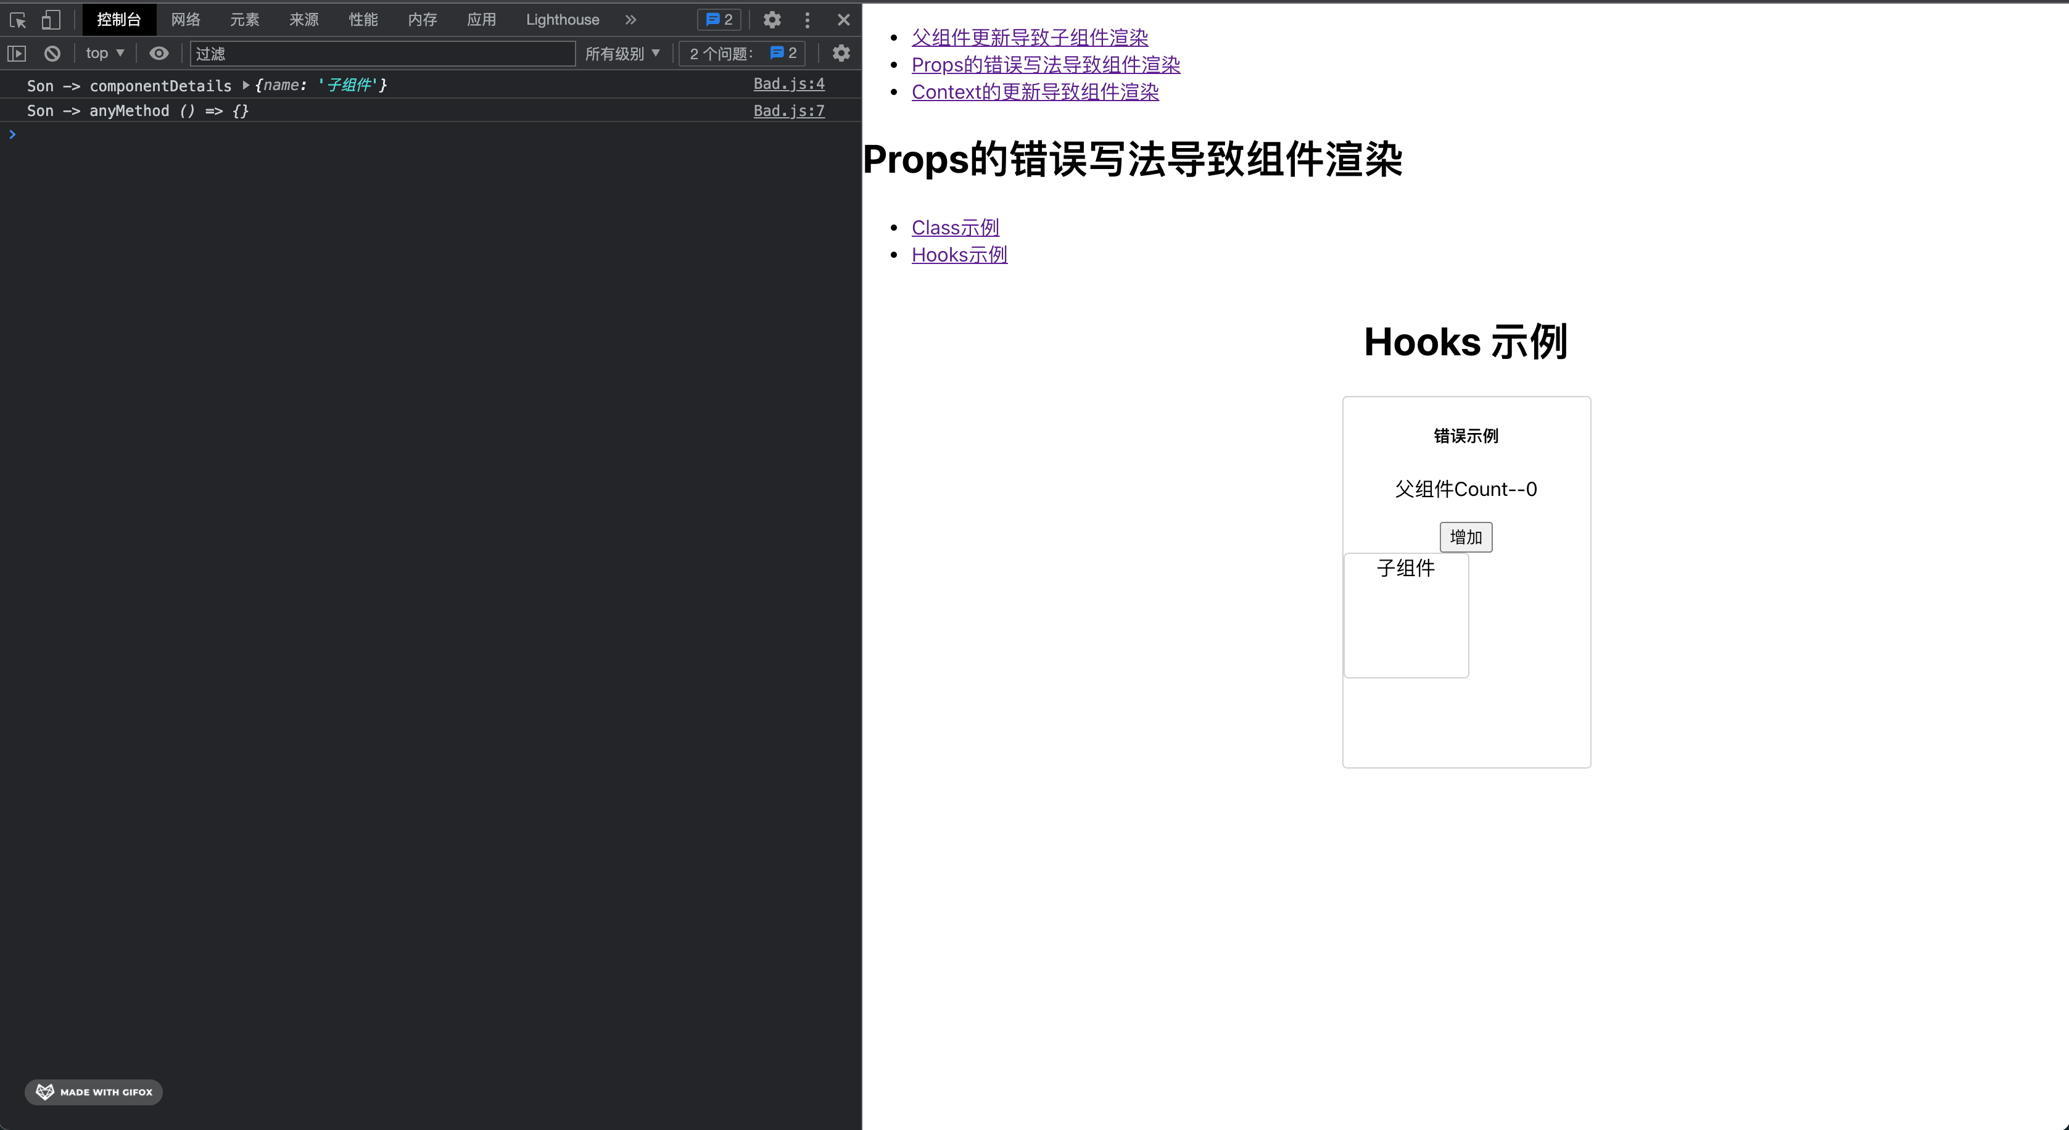Close the DevTools panel
The image size is (2069, 1130).
(843, 19)
